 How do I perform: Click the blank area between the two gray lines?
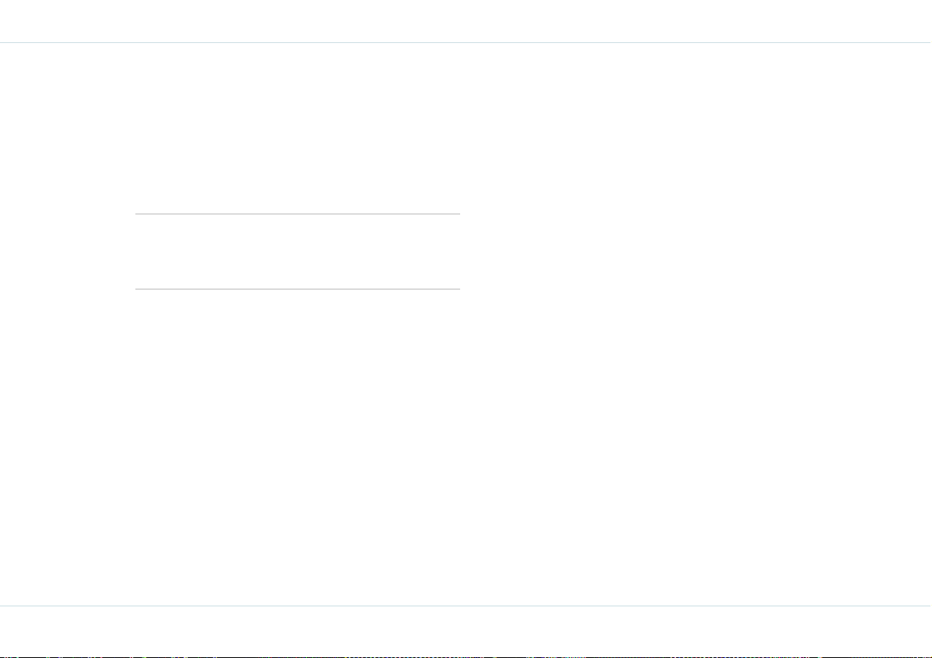click(x=297, y=251)
